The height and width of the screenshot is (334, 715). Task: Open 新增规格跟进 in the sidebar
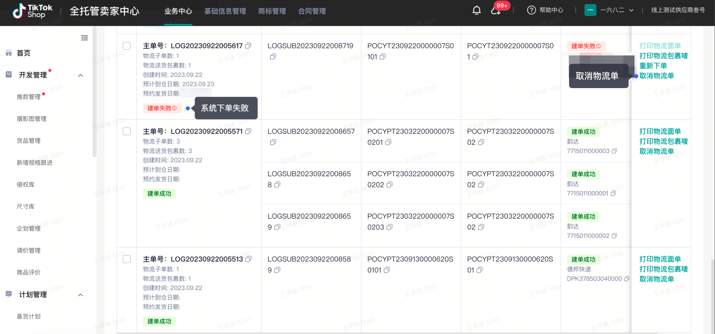click(x=34, y=162)
